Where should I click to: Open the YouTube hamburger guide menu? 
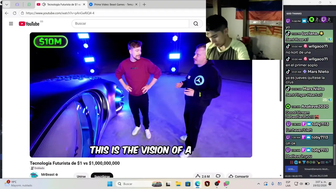[11, 24]
